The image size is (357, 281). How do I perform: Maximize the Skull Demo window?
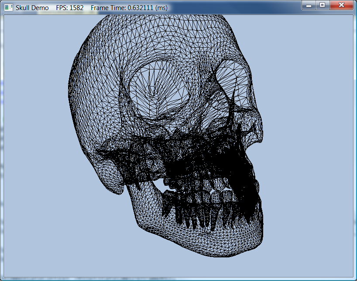323,5
